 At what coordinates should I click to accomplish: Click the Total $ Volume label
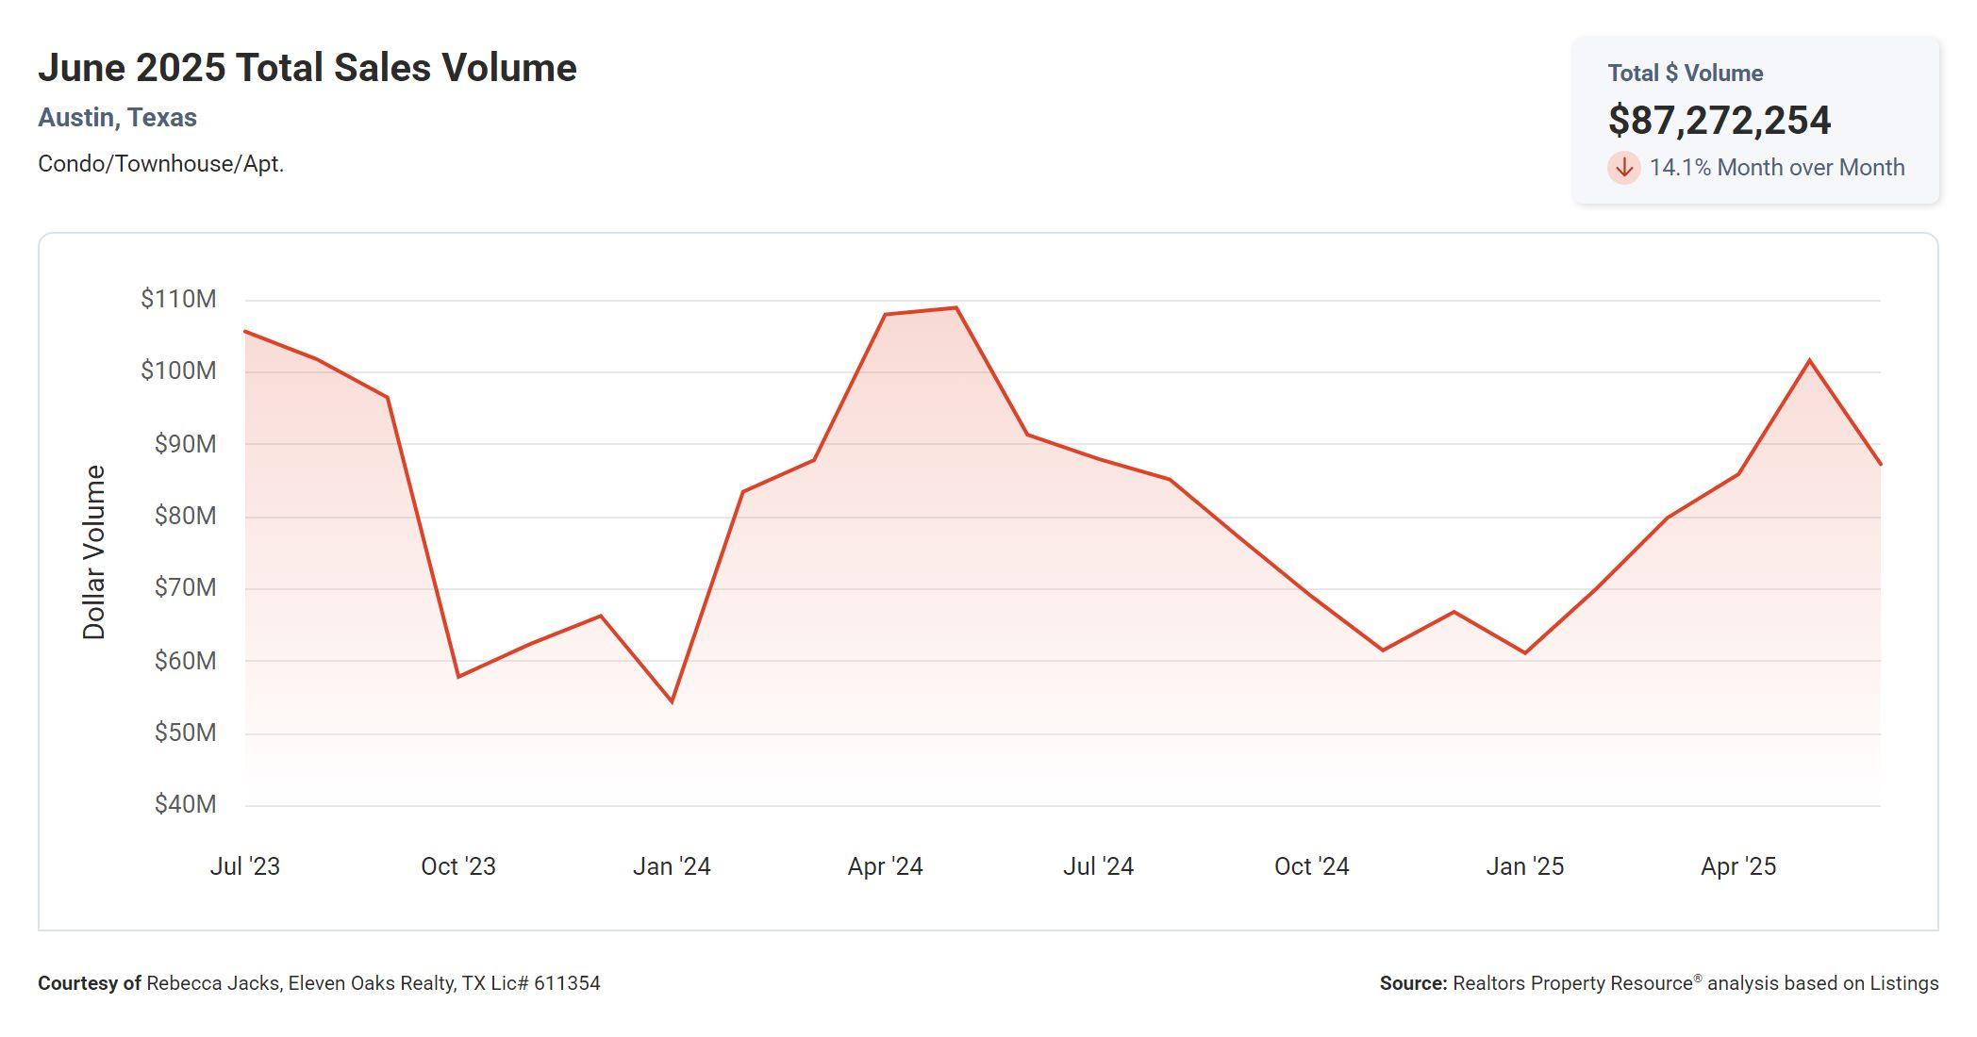coord(1685,74)
